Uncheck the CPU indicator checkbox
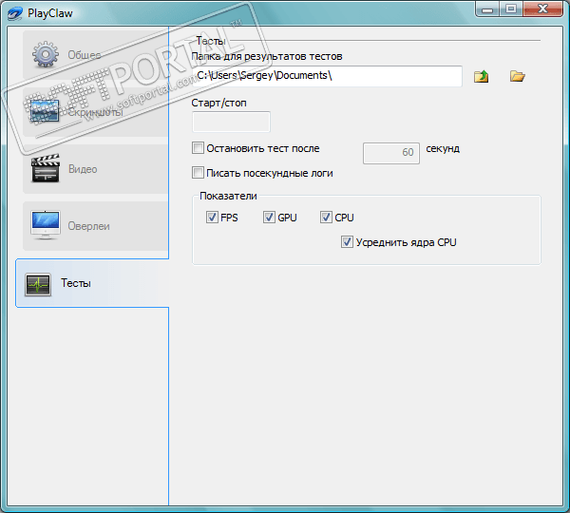 pos(326,217)
